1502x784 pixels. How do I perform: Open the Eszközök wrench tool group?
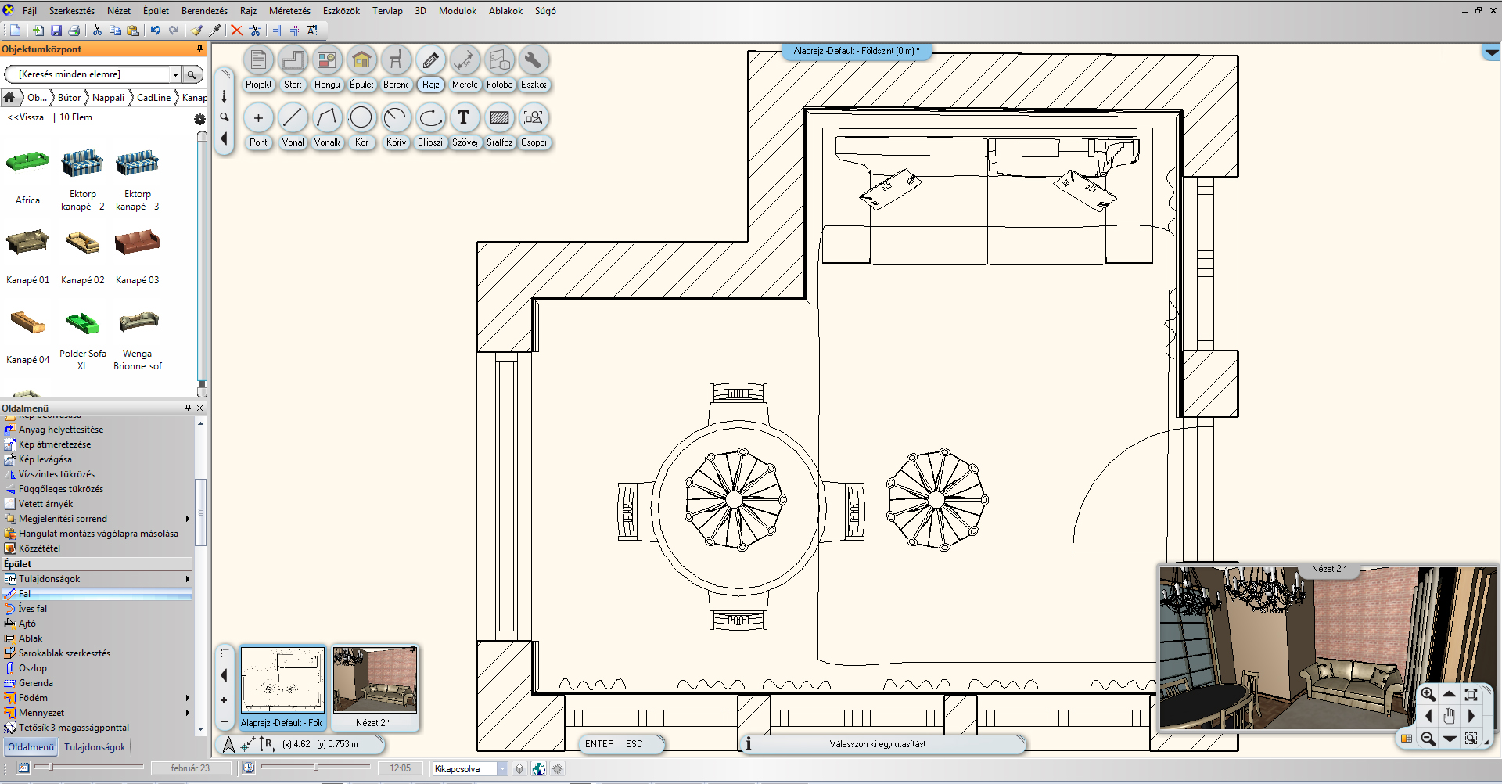click(x=534, y=60)
